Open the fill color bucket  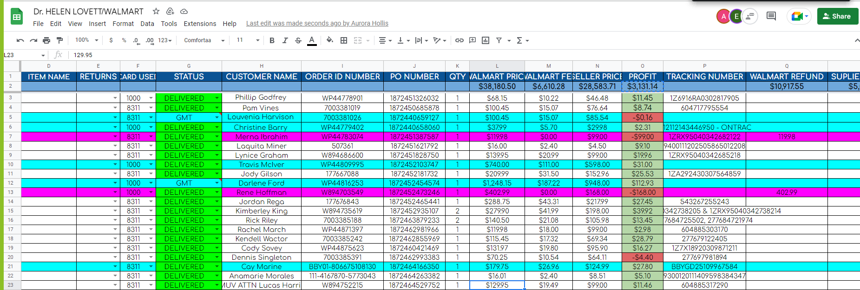click(x=329, y=40)
